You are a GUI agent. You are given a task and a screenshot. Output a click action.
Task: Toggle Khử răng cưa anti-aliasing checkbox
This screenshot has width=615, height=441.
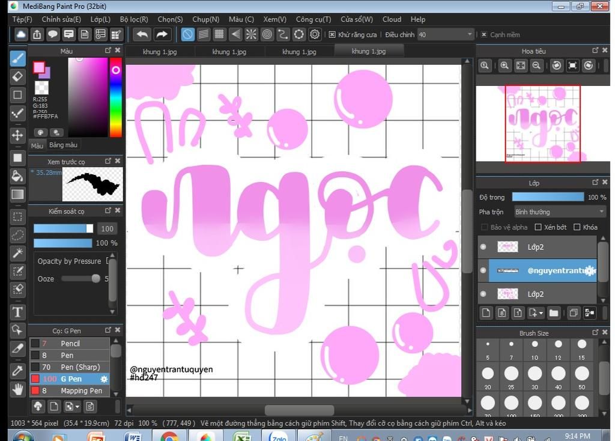(x=332, y=34)
